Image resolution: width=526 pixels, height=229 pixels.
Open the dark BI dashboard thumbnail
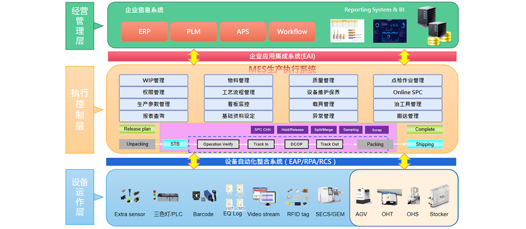pos(390,31)
